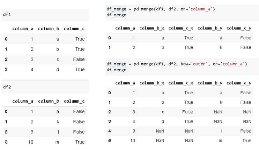The image size is (259, 150).
Task: Select column_a header in df1 output table
Action: click(23, 29)
